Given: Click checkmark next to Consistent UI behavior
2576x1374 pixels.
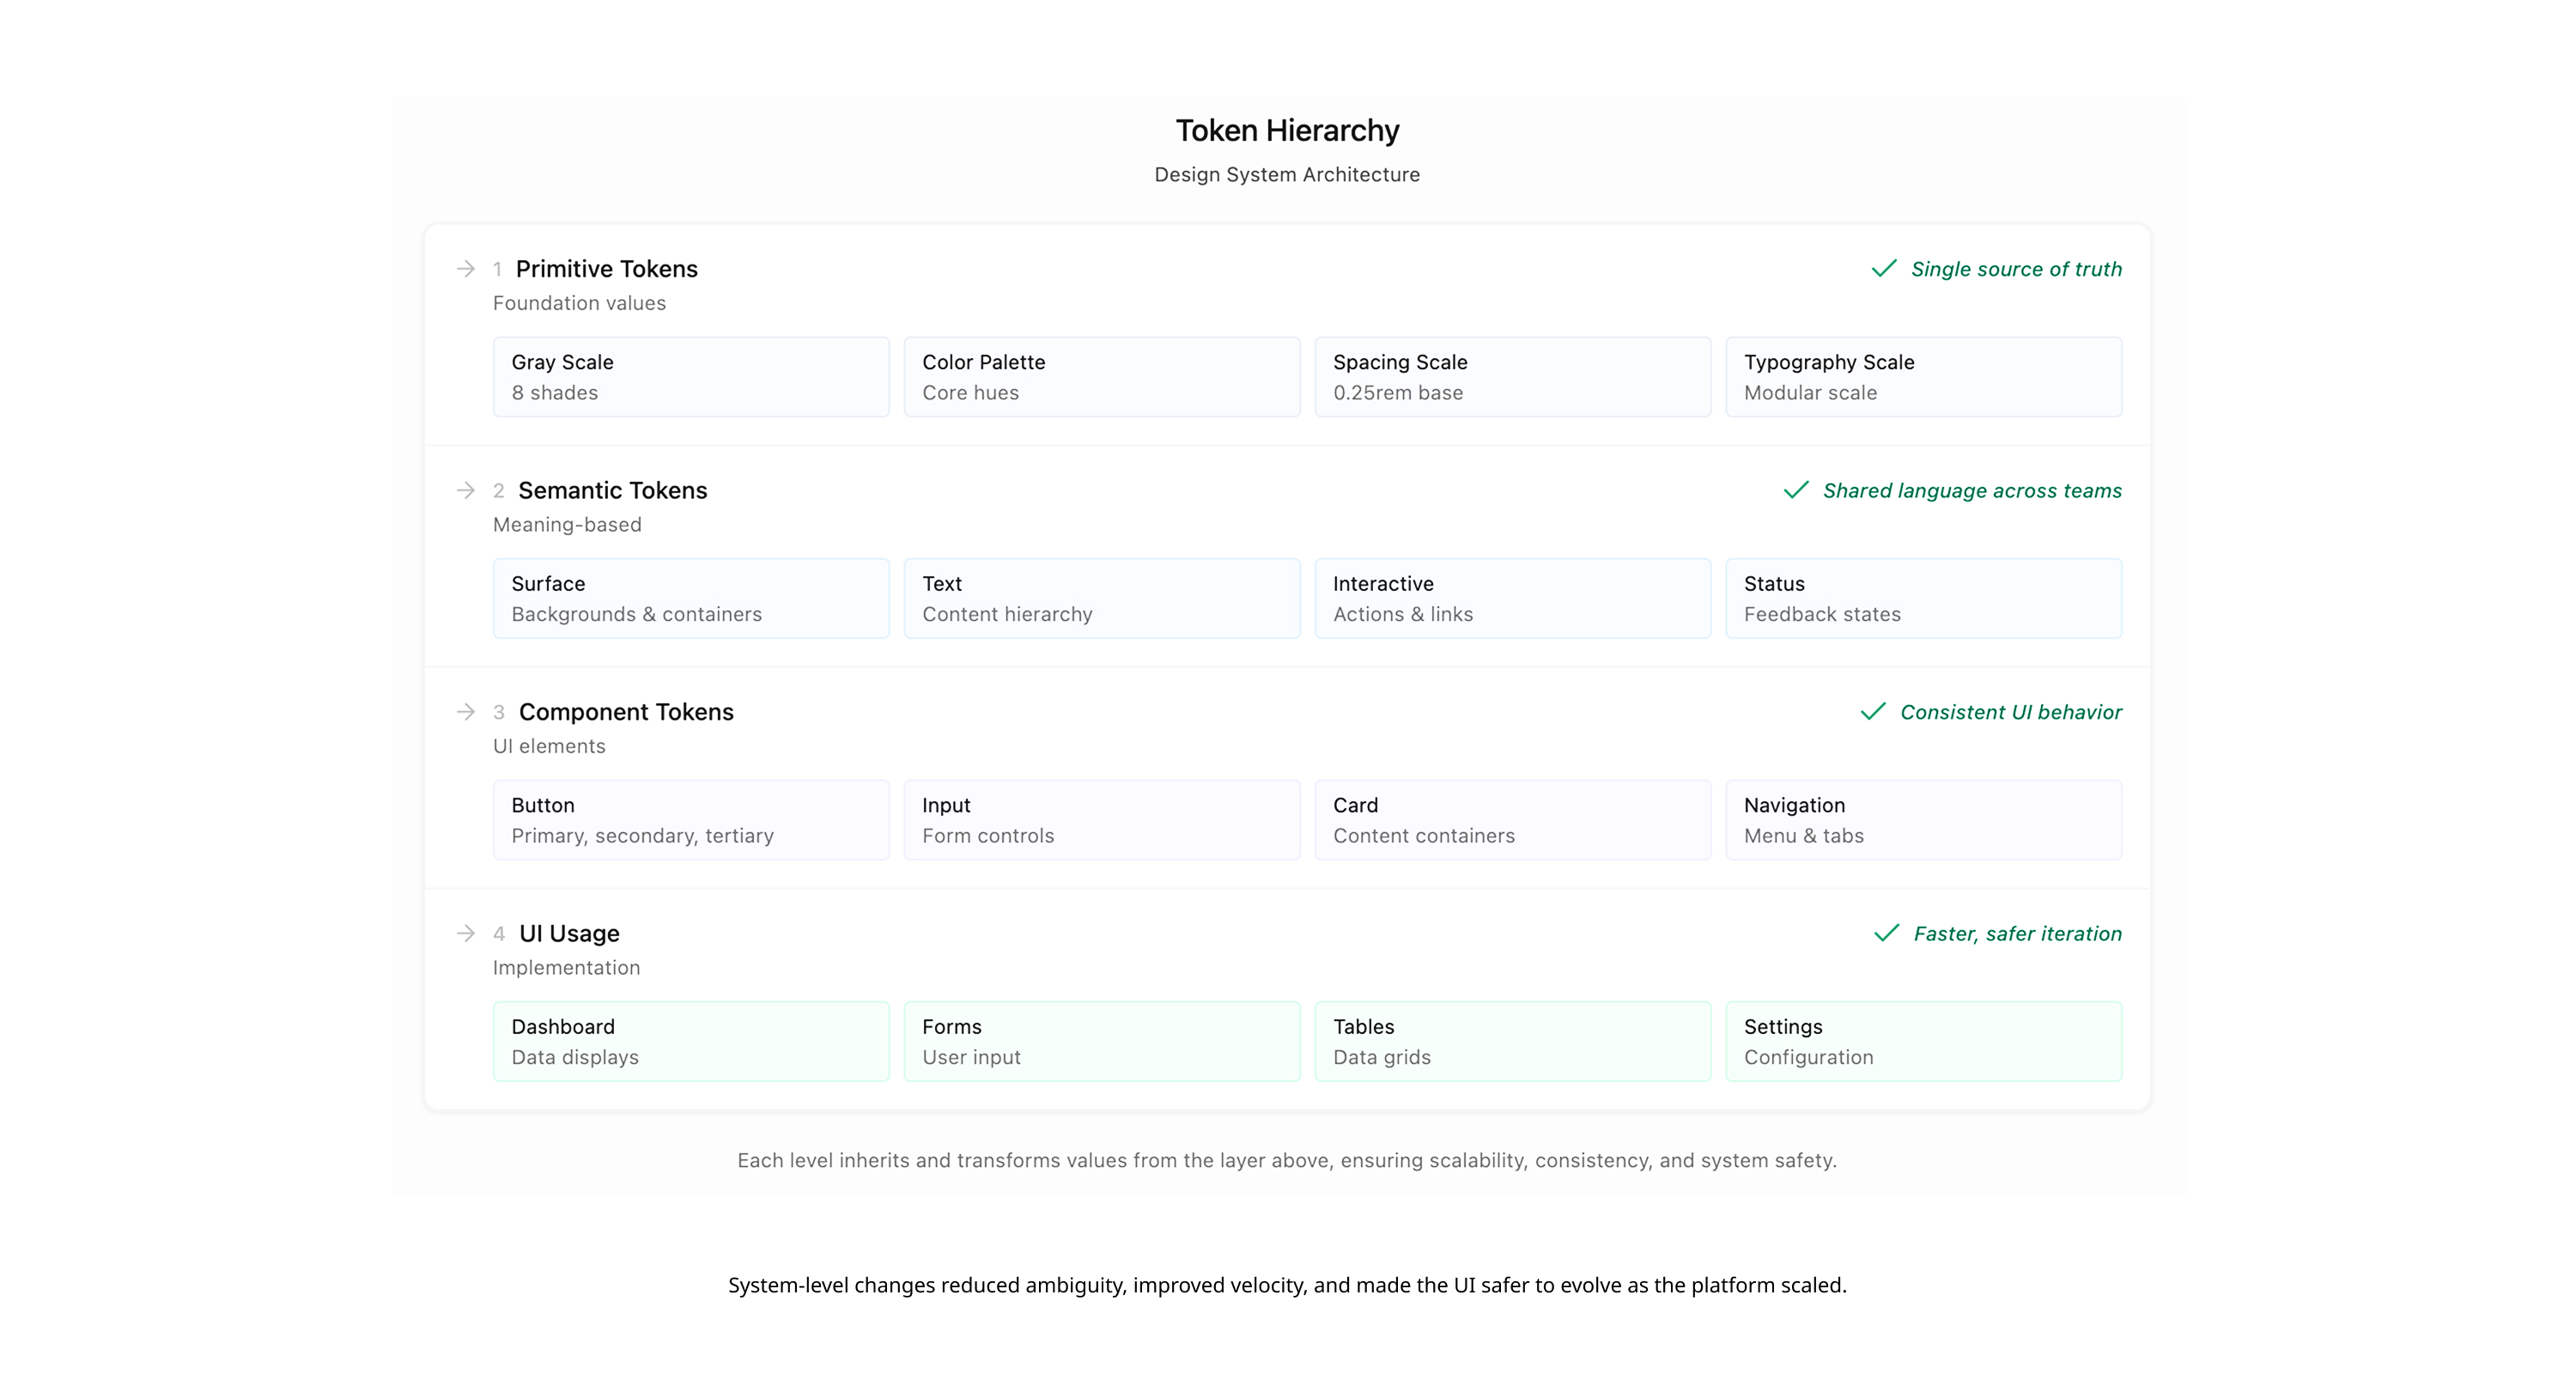Looking at the screenshot, I should pos(1873,712).
